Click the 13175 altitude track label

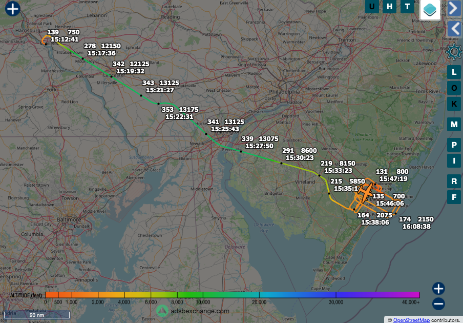[188, 110]
